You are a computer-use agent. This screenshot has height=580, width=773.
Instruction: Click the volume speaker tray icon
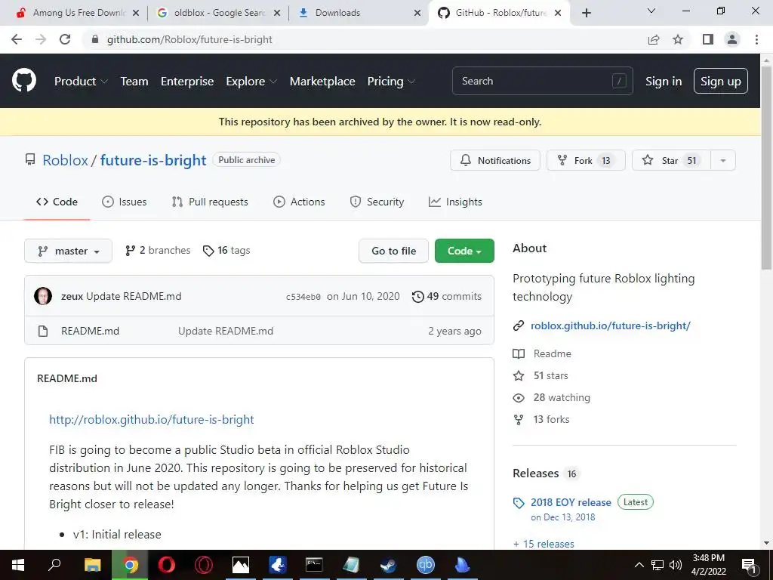(676, 565)
